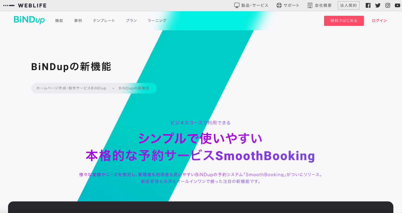The height and width of the screenshot is (213, 402).
Task: Click the lifebuoy support icon
Action: [279, 5]
